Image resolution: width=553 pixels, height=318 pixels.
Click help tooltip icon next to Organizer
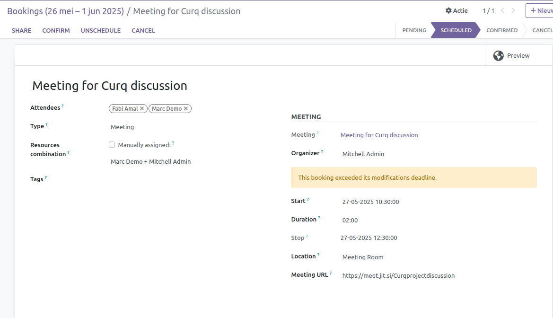tap(322, 151)
